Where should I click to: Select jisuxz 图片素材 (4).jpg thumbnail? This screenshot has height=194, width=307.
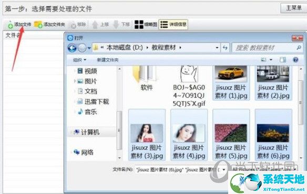(189, 135)
